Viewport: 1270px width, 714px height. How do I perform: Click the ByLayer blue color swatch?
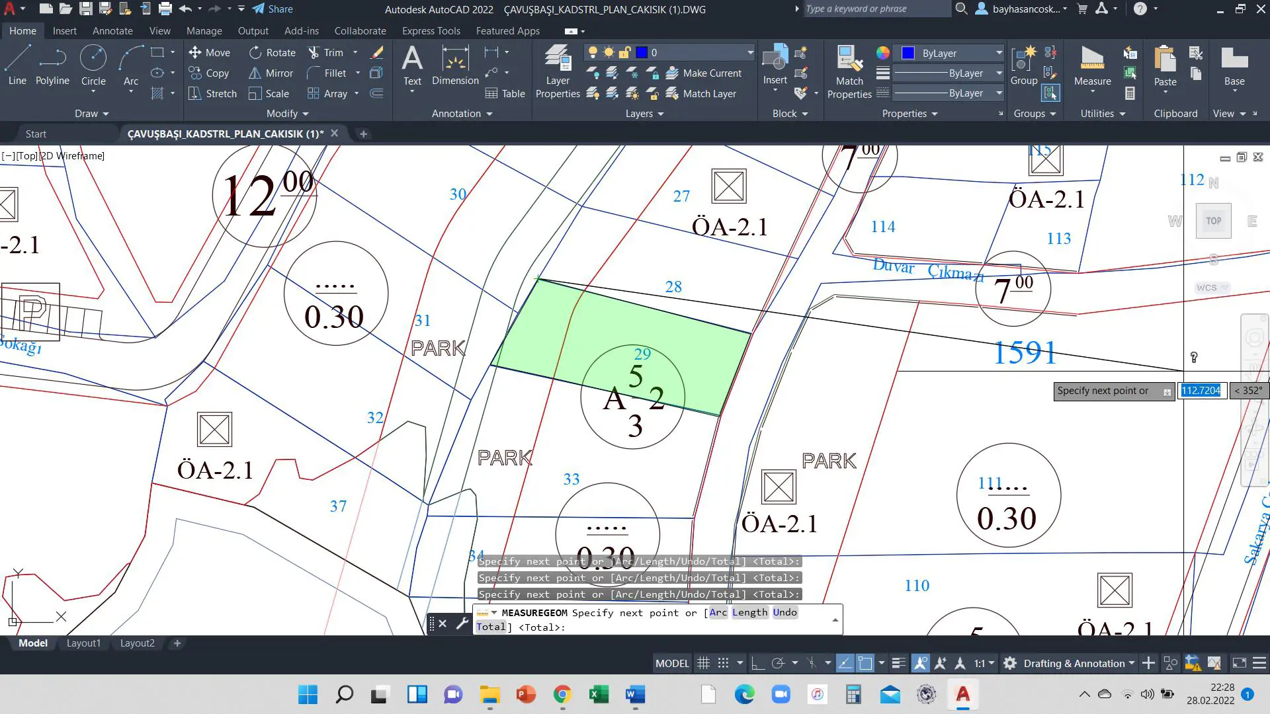point(908,53)
